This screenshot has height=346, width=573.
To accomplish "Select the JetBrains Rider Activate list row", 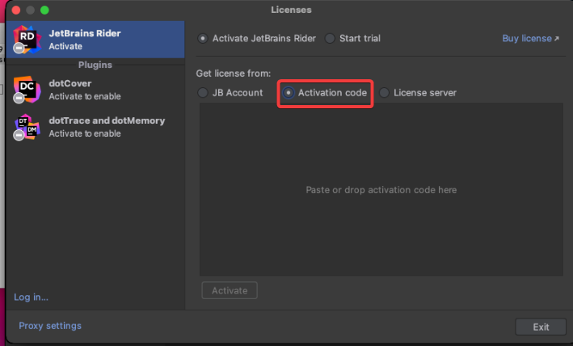I will [95, 40].
